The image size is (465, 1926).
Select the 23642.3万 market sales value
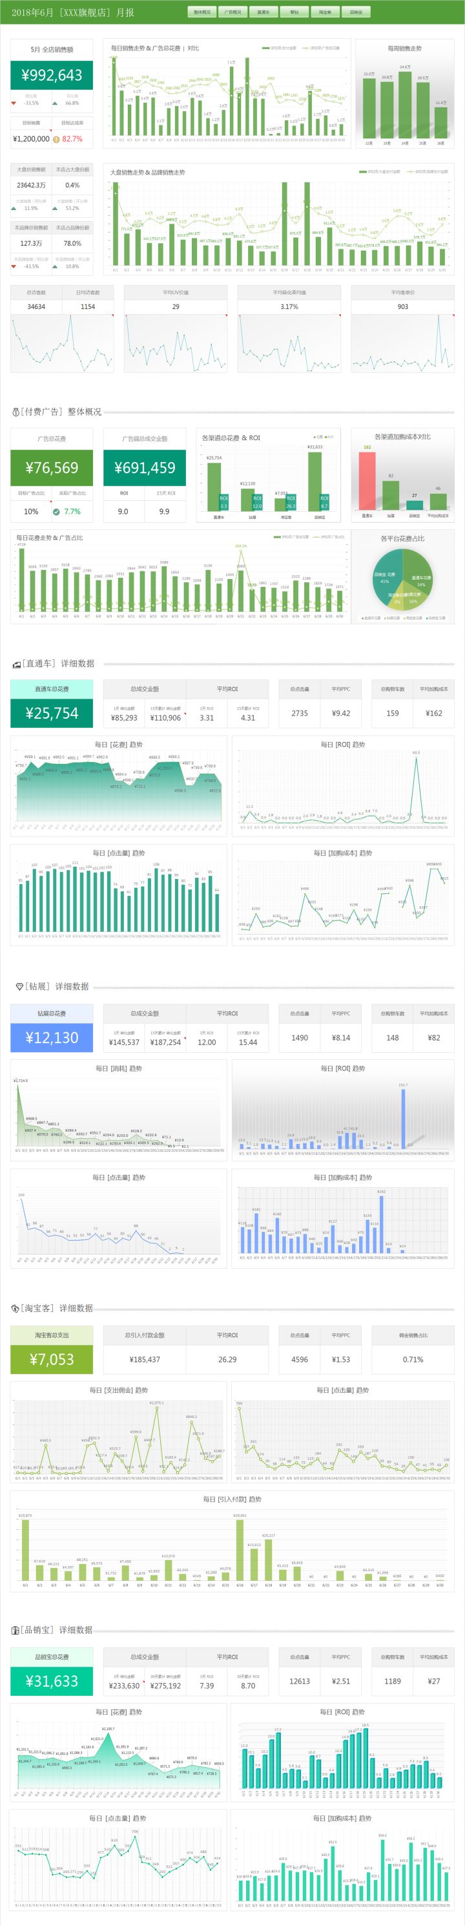32,185
